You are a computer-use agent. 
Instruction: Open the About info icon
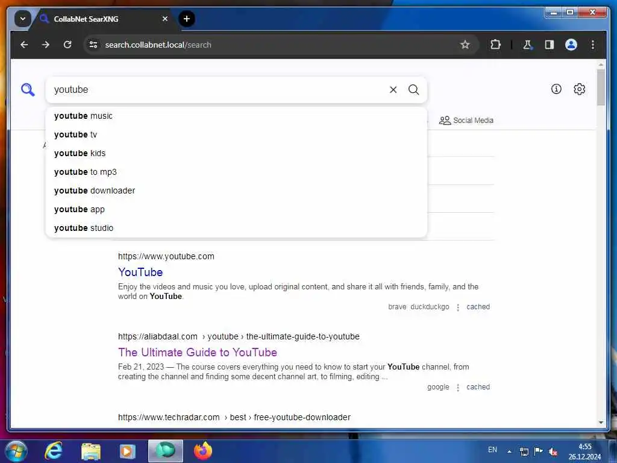click(x=556, y=89)
